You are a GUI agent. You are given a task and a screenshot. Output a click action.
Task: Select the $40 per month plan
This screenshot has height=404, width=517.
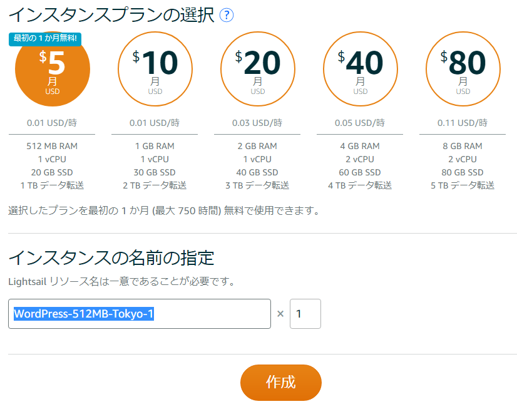click(361, 69)
